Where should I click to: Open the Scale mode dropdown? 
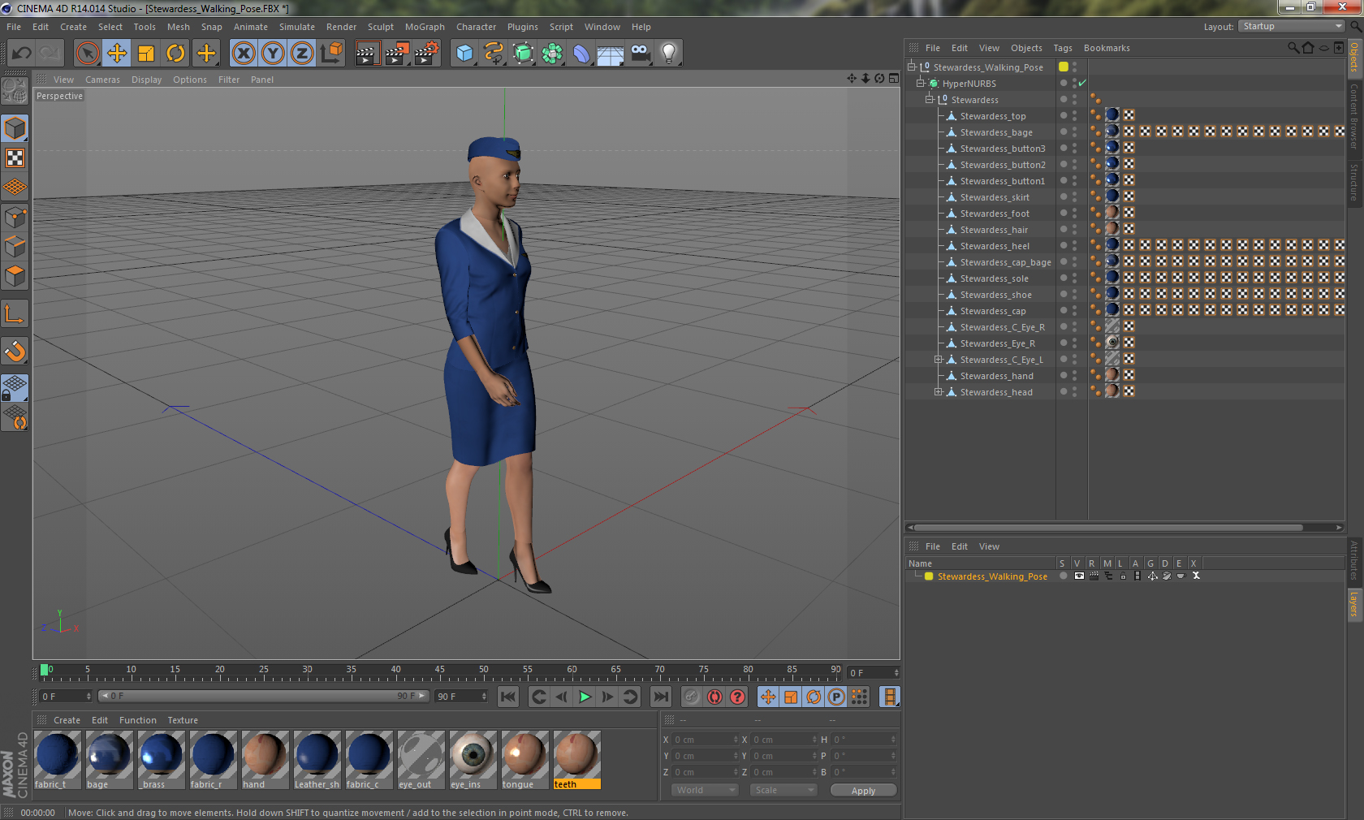pyautogui.click(x=783, y=790)
